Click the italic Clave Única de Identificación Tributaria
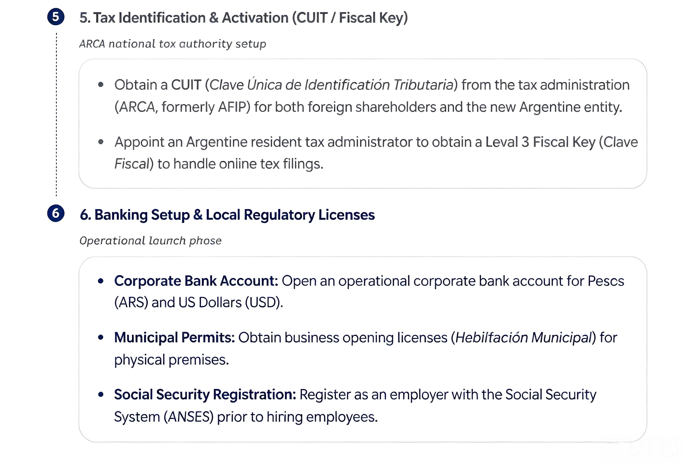Viewport: 685px width, 465px height. (331, 85)
